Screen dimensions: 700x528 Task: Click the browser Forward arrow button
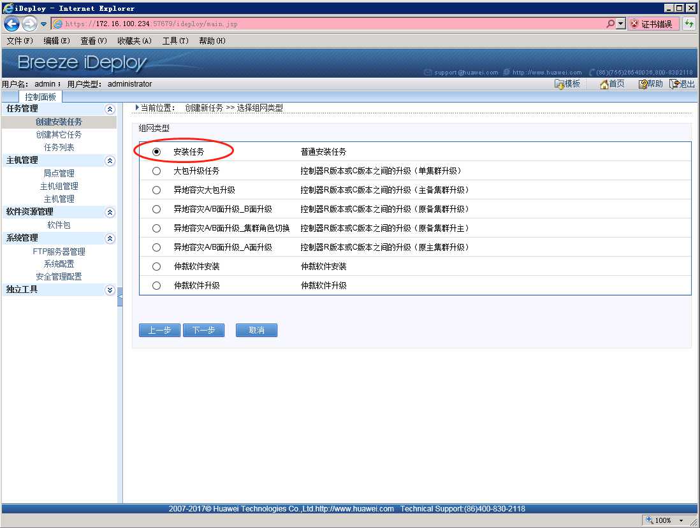(29, 24)
